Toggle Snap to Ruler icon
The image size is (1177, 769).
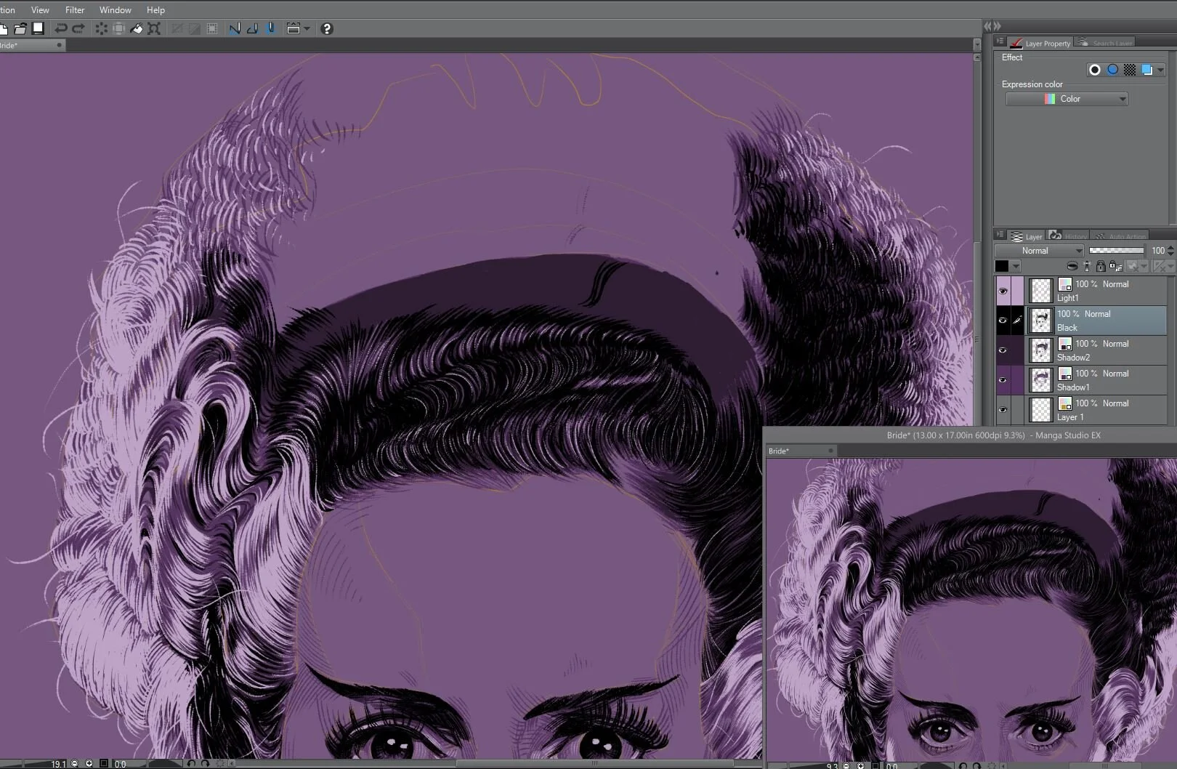tap(235, 28)
